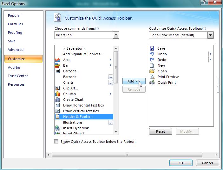Click the commands list scroll up arrow

(116, 48)
